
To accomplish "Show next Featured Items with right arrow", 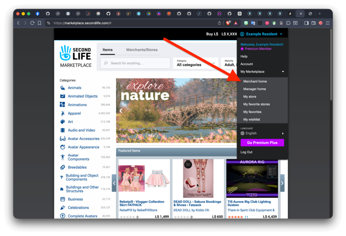I will 282,183.
